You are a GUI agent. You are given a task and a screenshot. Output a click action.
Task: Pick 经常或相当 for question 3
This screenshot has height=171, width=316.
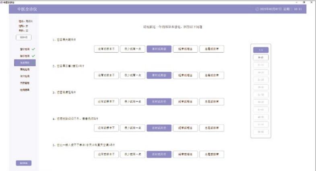tap(185, 102)
